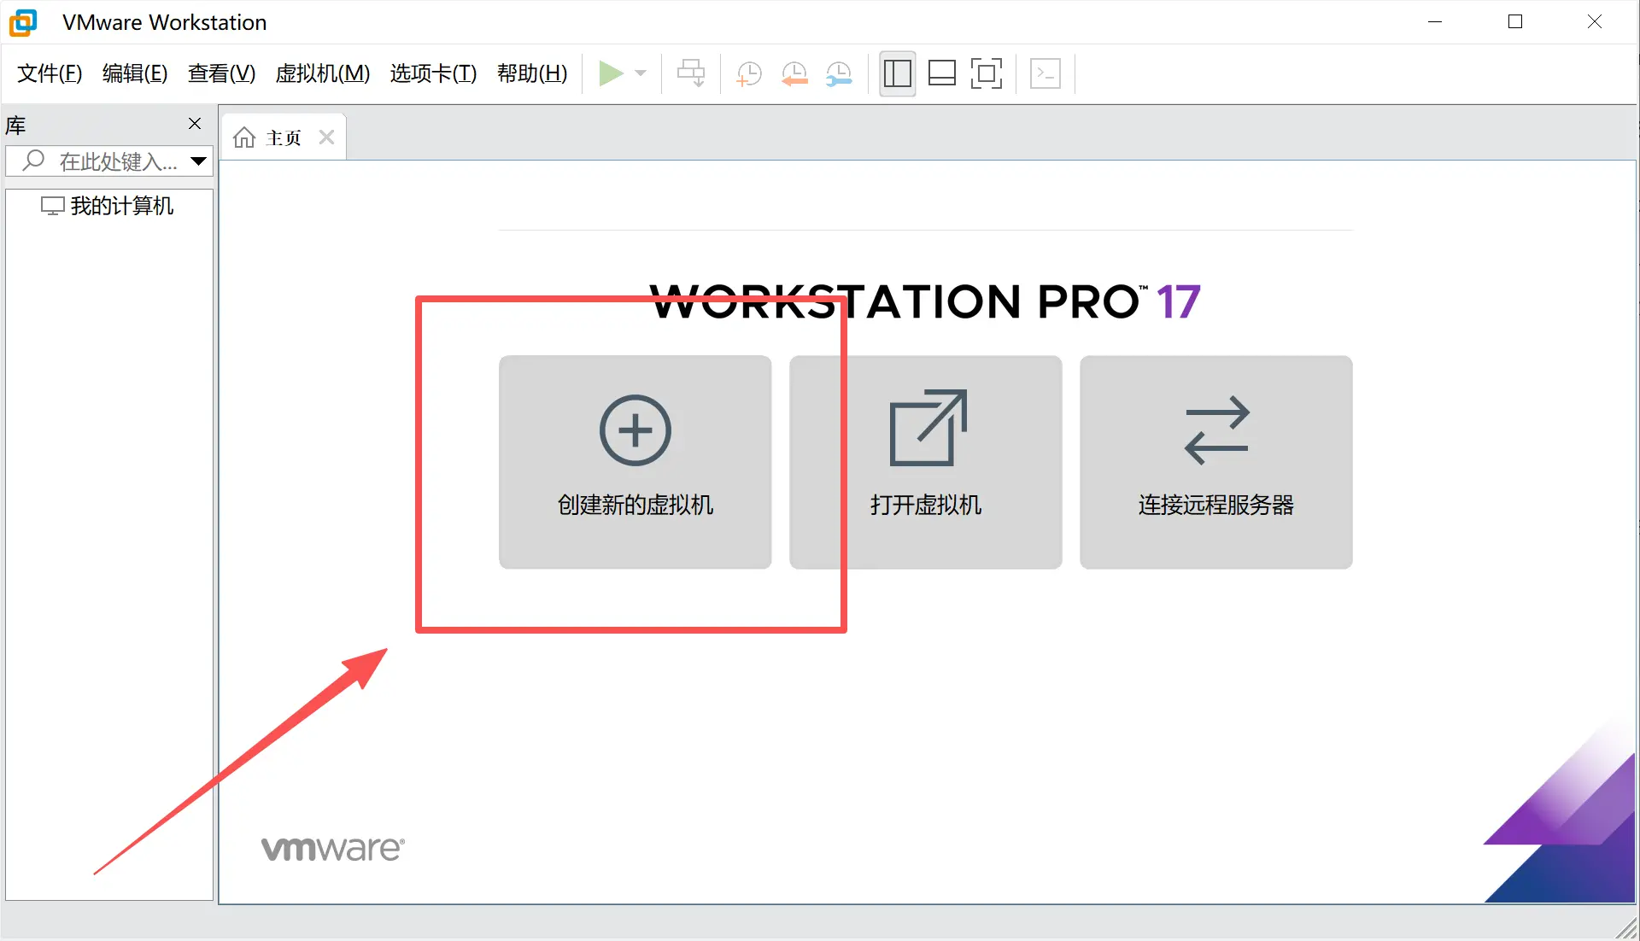This screenshot has height=941, width=1640.
Task: Enter full screen mode icon
Action: pos(987,73)
